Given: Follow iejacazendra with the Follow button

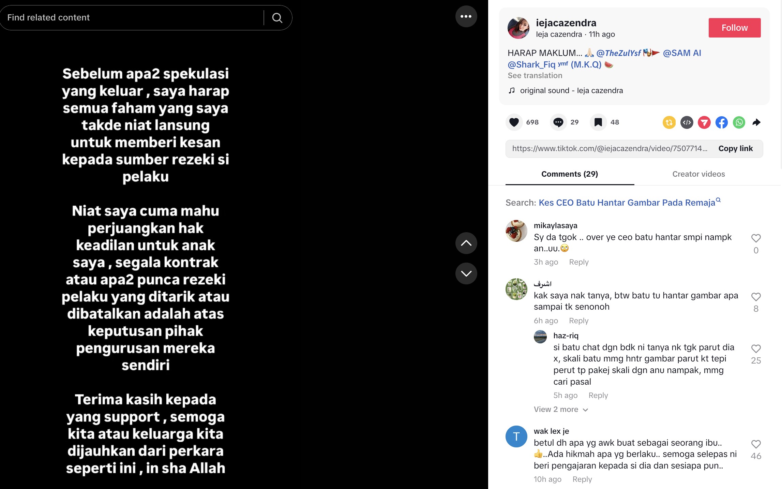Looking at the screenshot, I should 734,28.
